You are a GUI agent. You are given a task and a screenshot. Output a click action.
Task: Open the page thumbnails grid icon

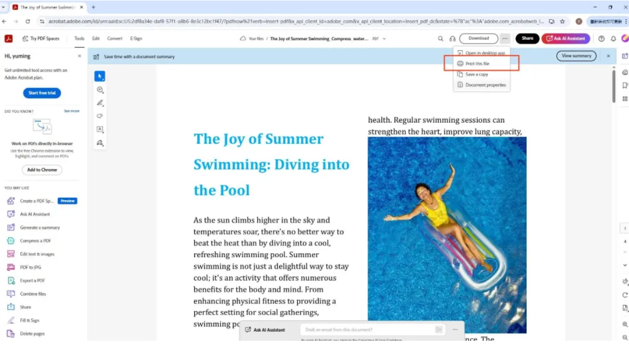[x=625, y=99]
